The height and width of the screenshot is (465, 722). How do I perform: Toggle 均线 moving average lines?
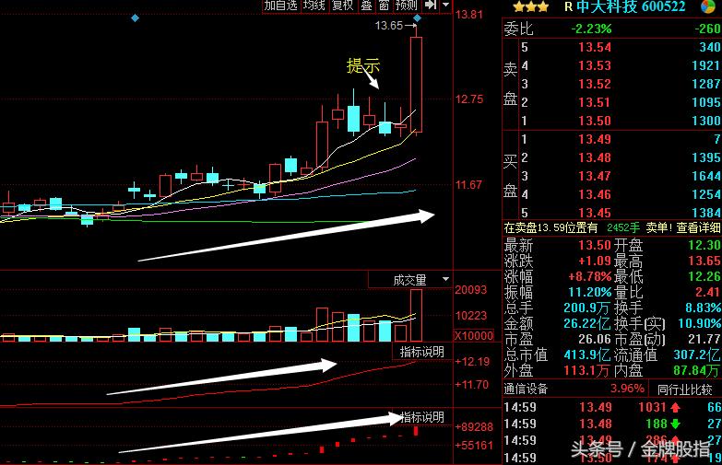pyautogui.click(x=314, y=6)
